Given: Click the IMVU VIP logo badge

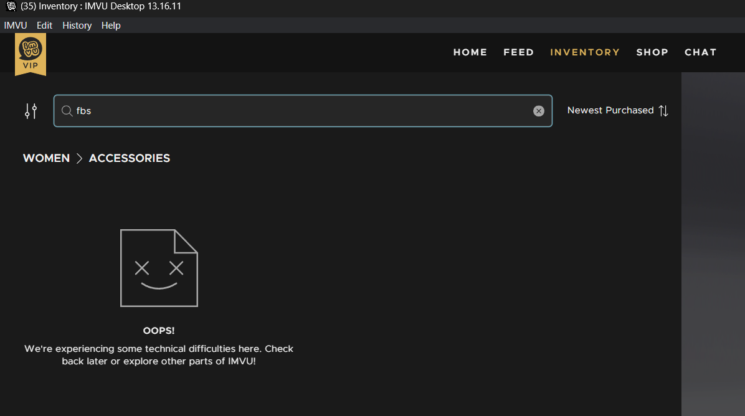Looking at the screenshot, I should 31,54.
